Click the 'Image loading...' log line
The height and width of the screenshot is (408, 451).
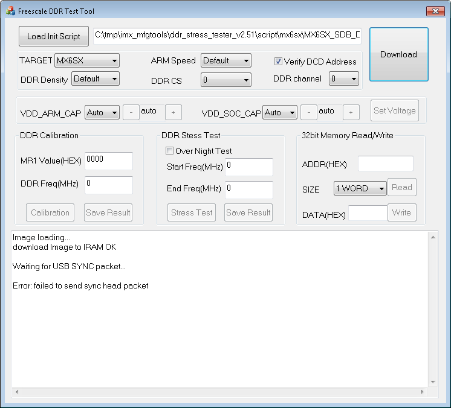click(x=41, y=237)
